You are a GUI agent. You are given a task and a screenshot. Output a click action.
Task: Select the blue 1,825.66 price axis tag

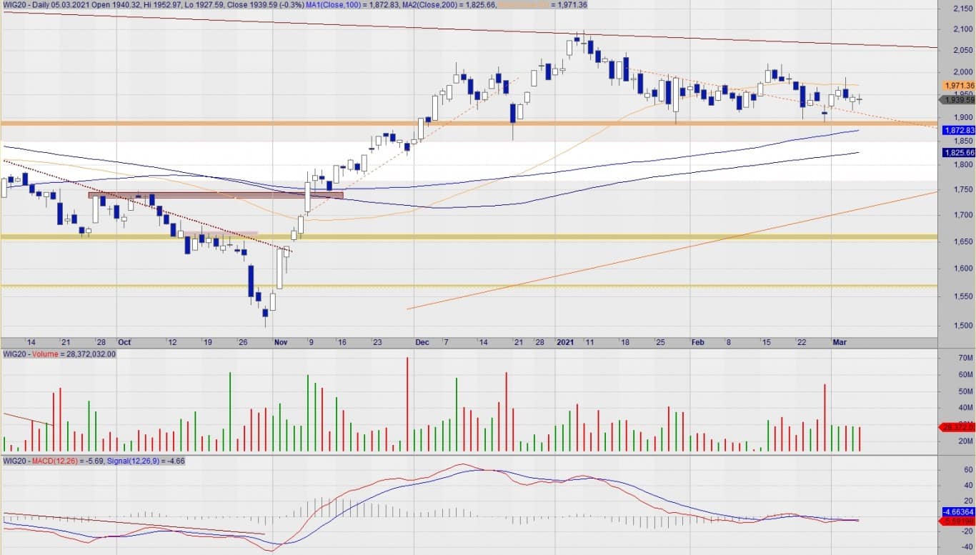958,153
